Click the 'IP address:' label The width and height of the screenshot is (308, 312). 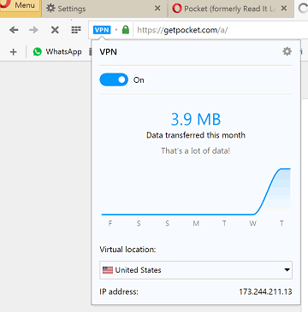(119, 291)
